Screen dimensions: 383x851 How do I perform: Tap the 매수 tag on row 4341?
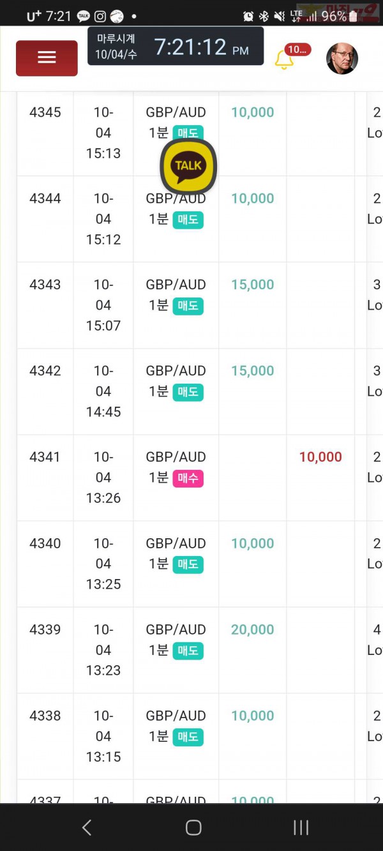188,478
